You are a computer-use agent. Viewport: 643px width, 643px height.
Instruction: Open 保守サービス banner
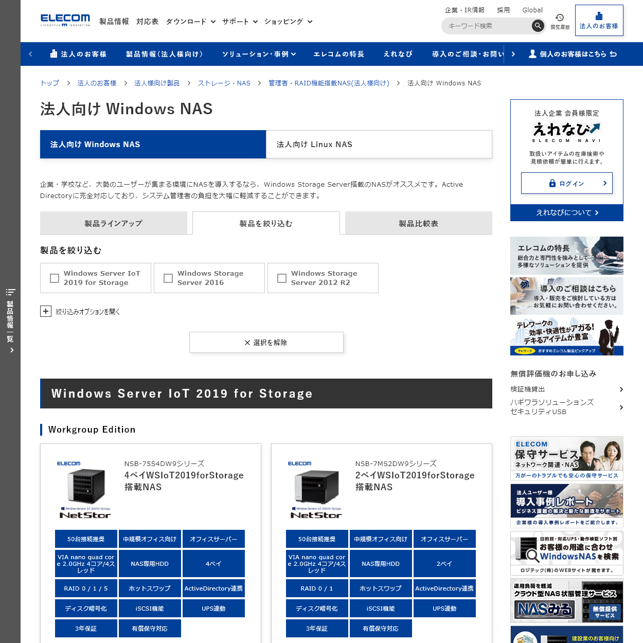pyautogui.click(x=567, y=459)
